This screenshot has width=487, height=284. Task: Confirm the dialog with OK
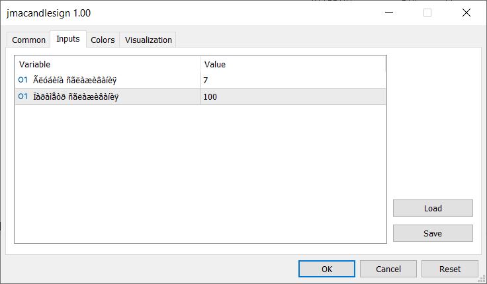327,269
